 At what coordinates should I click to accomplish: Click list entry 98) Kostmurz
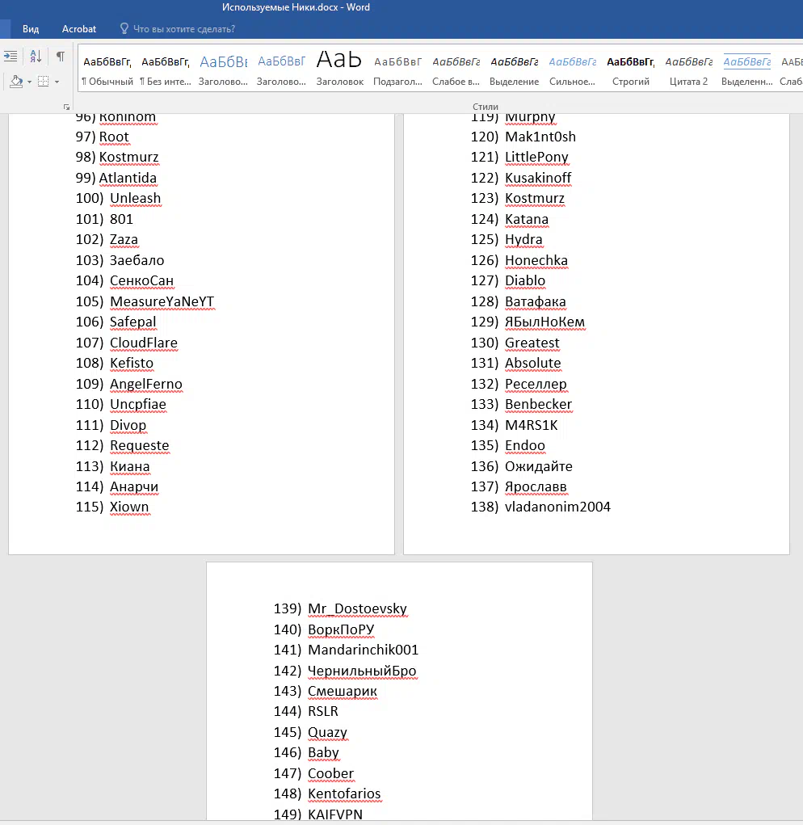click(117, 158)
